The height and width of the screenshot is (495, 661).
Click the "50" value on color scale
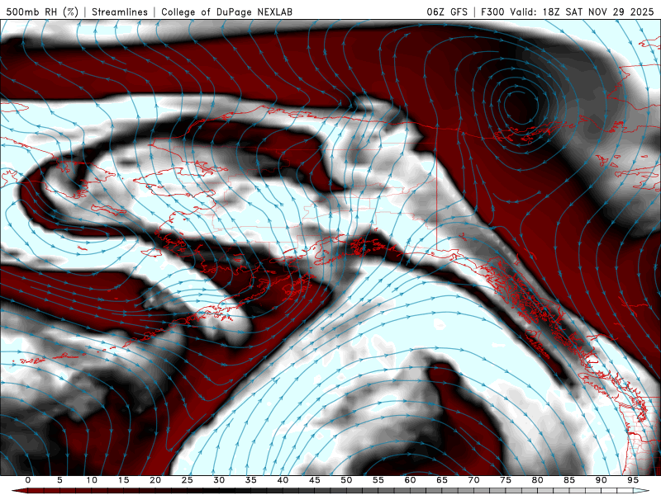(x=346, y=480)
